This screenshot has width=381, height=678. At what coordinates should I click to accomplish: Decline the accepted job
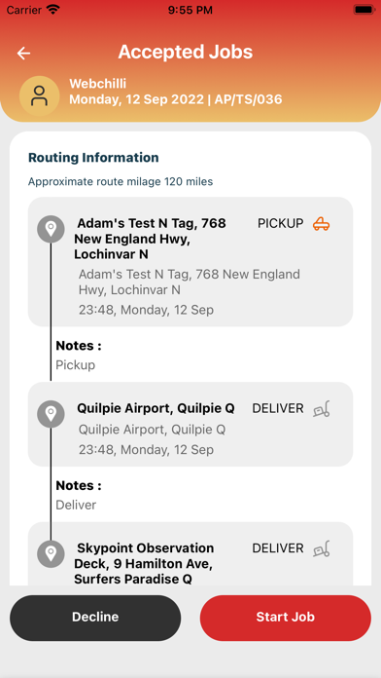(x=95, y=618)
